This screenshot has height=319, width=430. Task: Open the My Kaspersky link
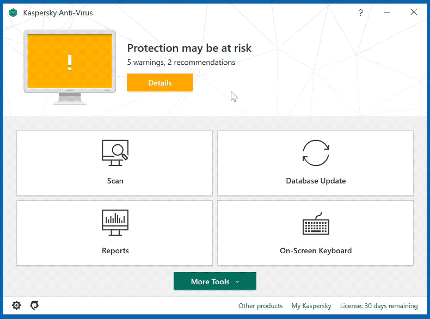coord(311,306)
